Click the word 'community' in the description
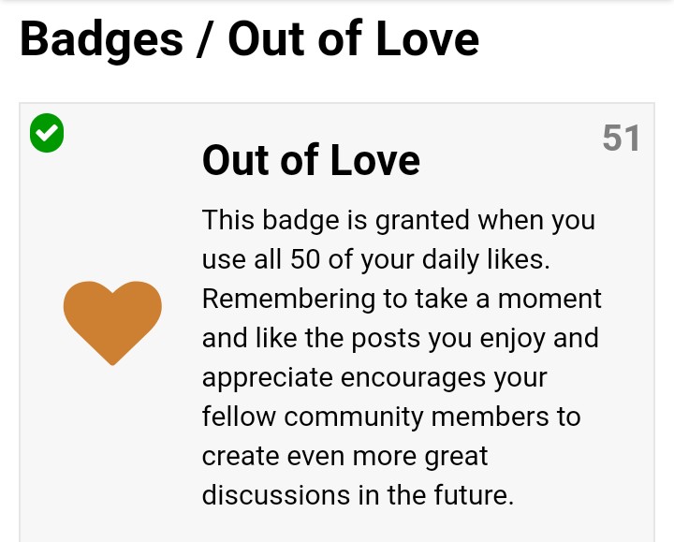Image resolution: width=674 pixels, height=542 pixels. point(354,417)
